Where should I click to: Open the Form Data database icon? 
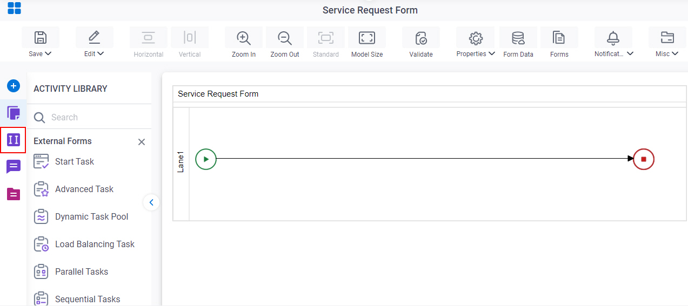click(518, 37)
